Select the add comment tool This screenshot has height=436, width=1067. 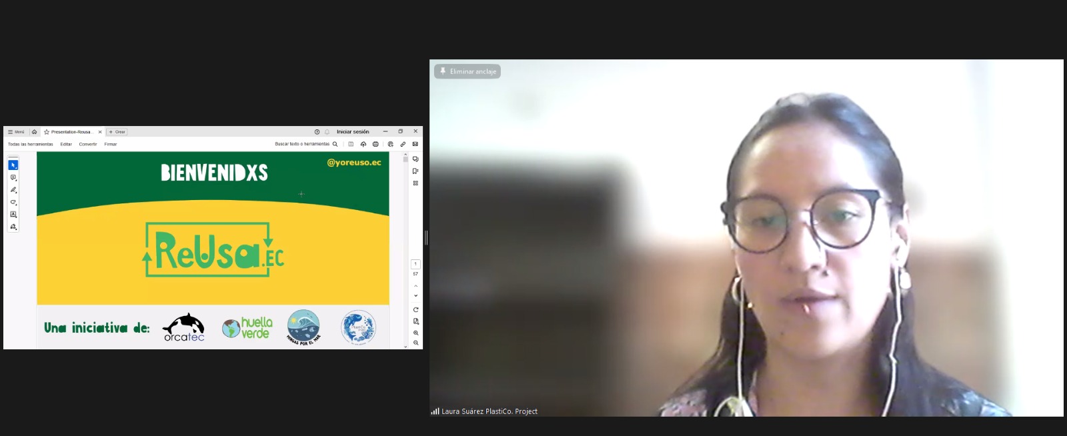pyautogui.click(x=13, y=177)
